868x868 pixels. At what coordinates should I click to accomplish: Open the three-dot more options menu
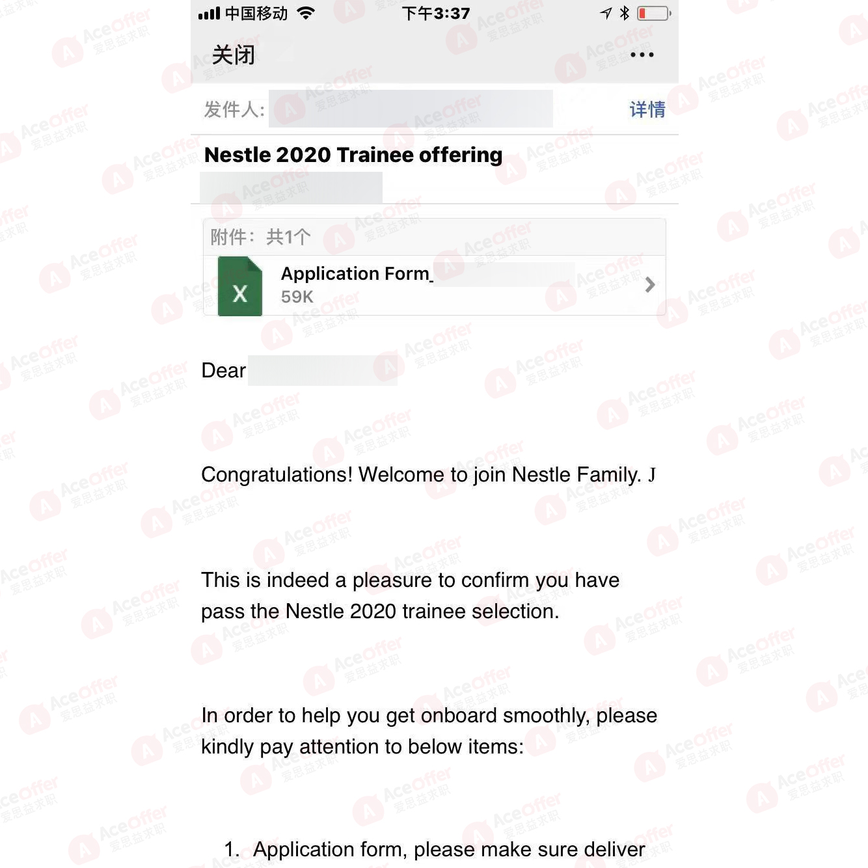click(642, 55)
